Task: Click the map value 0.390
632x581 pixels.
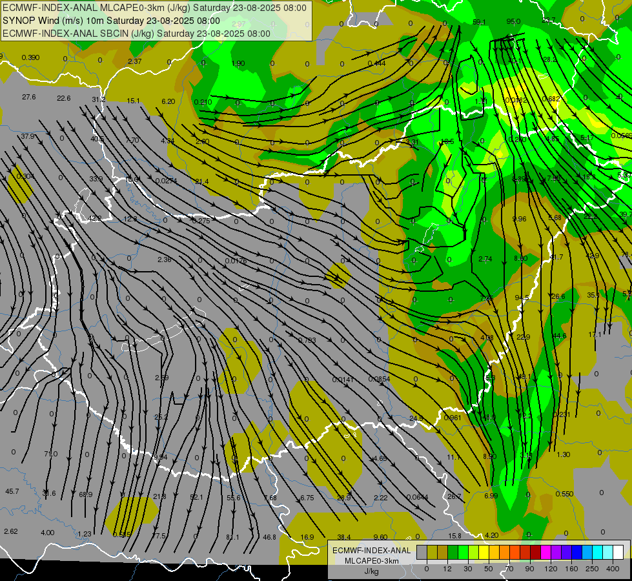Action: point(30,57)
